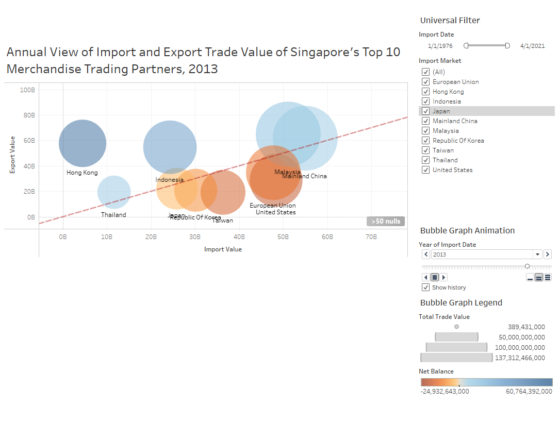The height and width of the screenshot is (441, 559).
Task: Open the year 2013 dropdown
Action: click(x=538, y=255)
